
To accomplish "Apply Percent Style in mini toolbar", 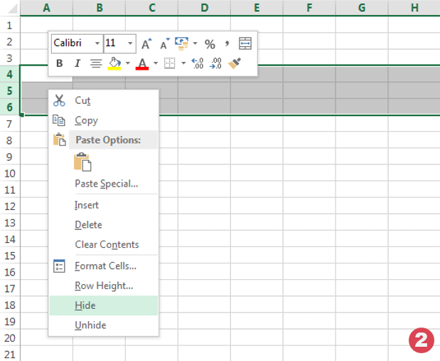I will point(210,44).
